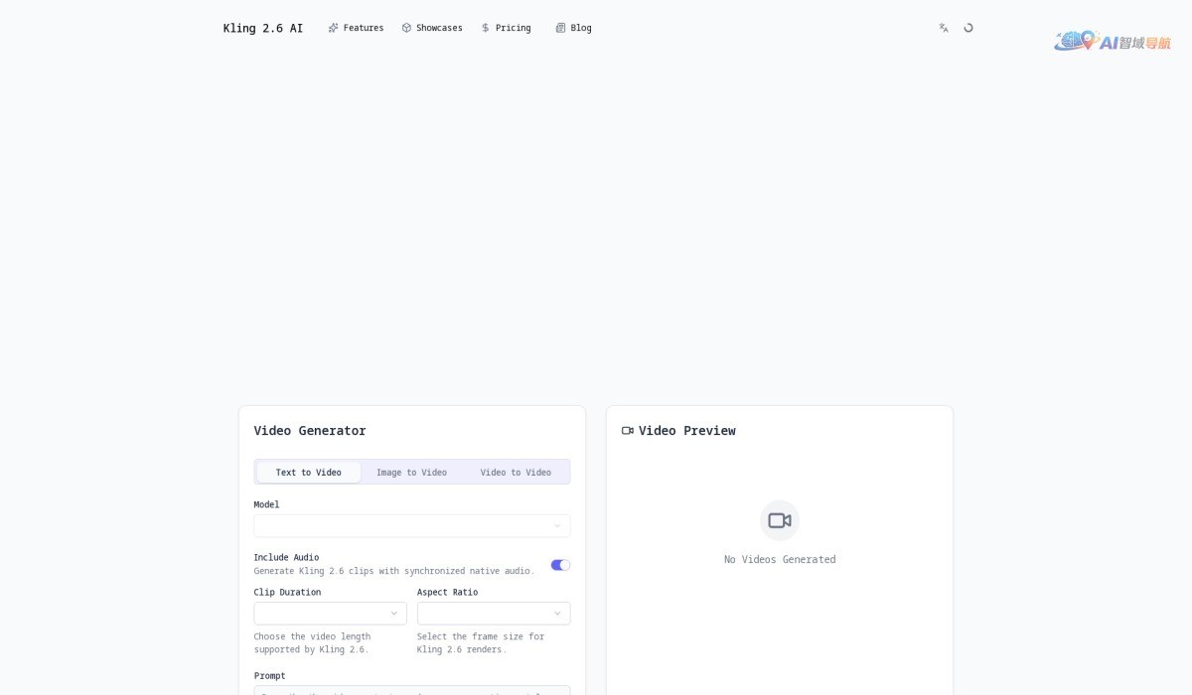Open the language translation switcher
The image size is (1192, 695).
click(x=944, y=28)
